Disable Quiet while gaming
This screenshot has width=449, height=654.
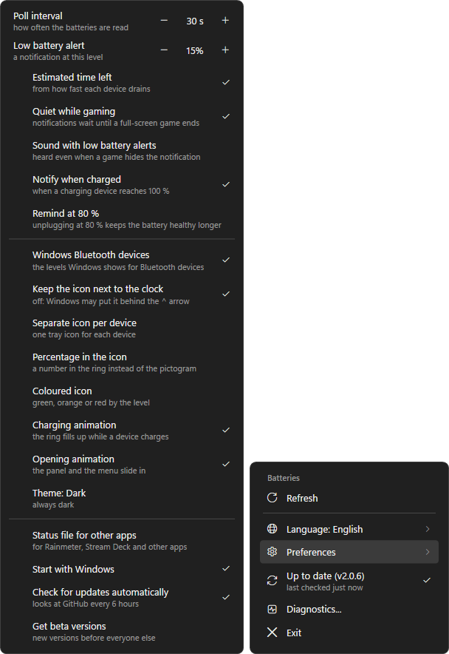pyautogui.click(x=122, y=117)
